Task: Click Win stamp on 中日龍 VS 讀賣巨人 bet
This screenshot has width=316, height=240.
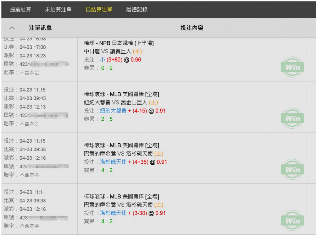Action: point(292,67)
